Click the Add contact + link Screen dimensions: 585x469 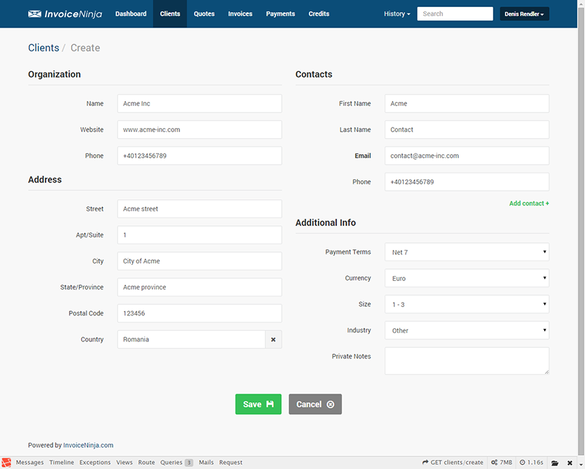pyautogui.click(x=529, y=204)
